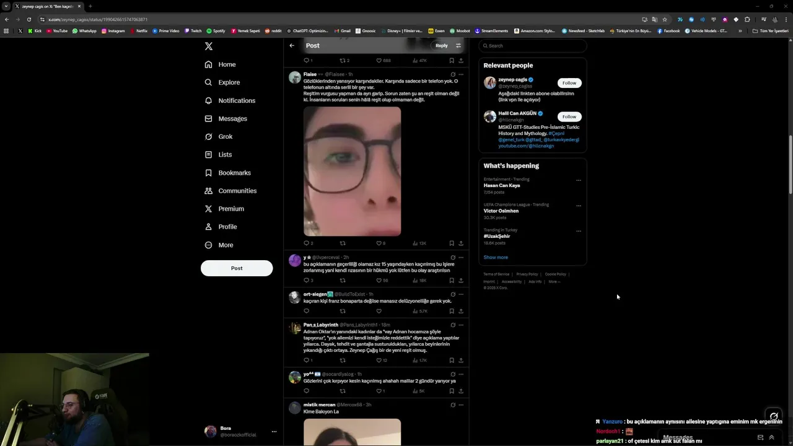Click the white Post button
The height and width of the screenshot is (446, 793).
coord(237,268)
